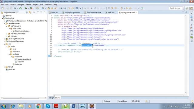Click the Project Explorer horizontal scrollbar
The width and height of the screenshot is (194, 109).
point(21,98)
